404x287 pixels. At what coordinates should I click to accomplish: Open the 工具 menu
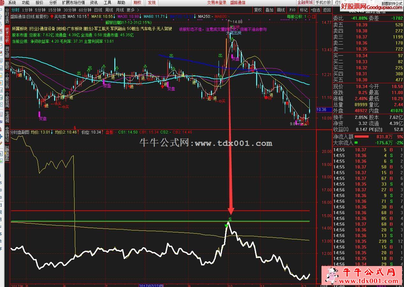click(107, 3)
